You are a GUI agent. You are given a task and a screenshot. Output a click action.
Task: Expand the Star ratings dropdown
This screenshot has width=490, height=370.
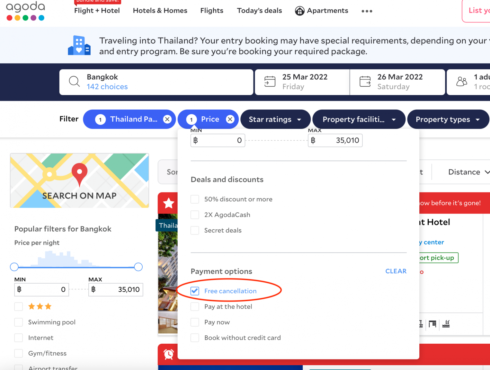coord(275,119)
